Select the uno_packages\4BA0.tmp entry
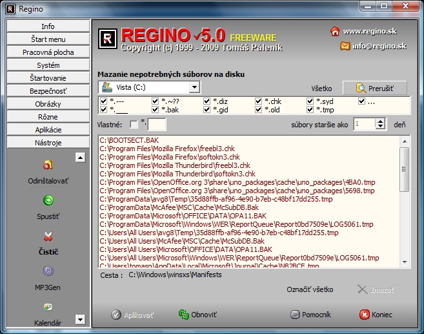This screenshot has width=424, height=334. click(x=237, y=182)
